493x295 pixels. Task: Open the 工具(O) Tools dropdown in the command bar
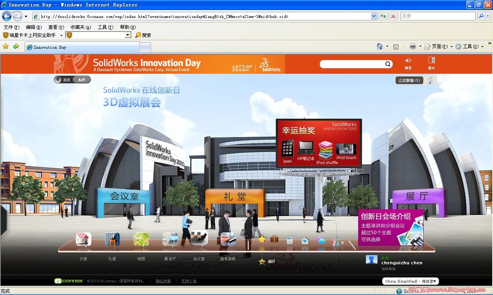click(469, 46)
